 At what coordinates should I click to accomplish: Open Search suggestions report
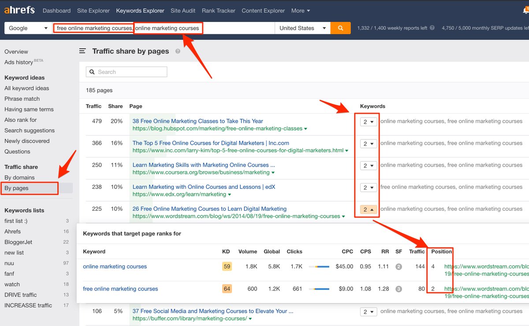click(x=30, y=131)
